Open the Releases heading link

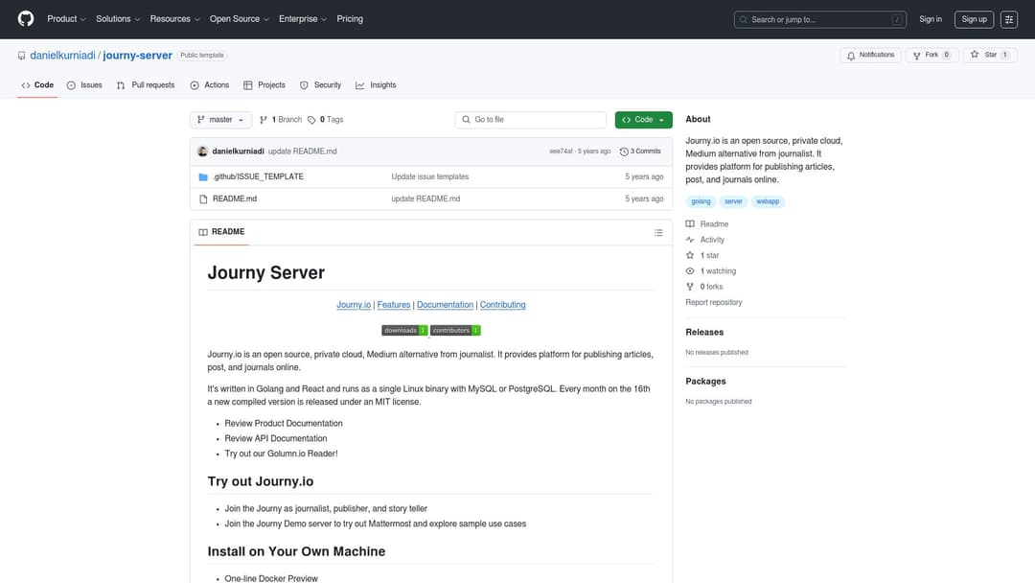[x=704, y=332]
